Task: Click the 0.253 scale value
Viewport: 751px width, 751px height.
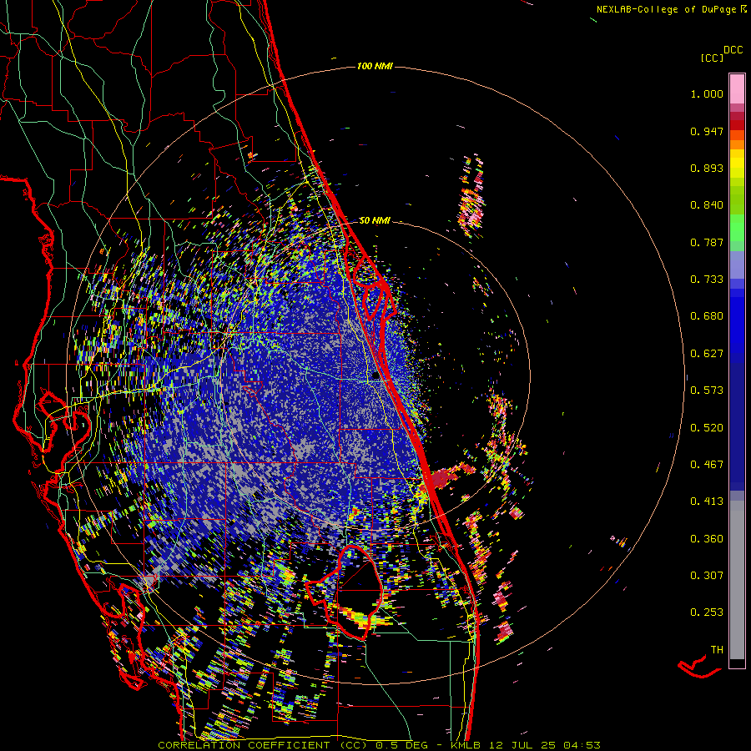Action: [707, 612]
